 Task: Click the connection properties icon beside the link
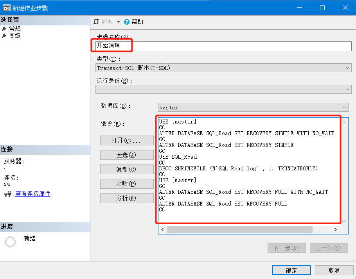(8, 194)
